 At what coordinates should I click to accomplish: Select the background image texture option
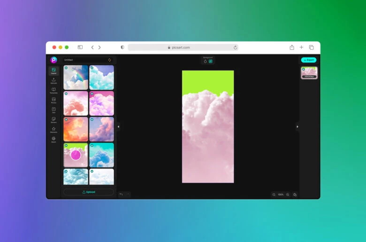click(x=211, y=61)
